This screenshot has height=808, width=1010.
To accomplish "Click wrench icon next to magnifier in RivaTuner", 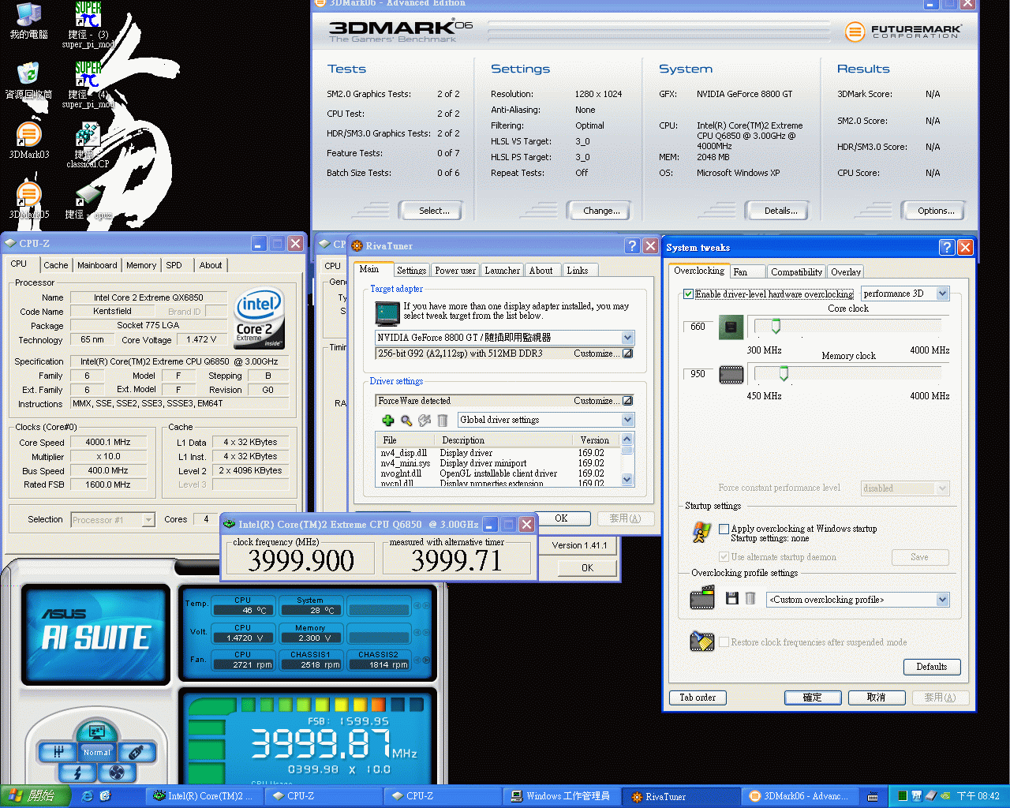I will click(425, 421).
